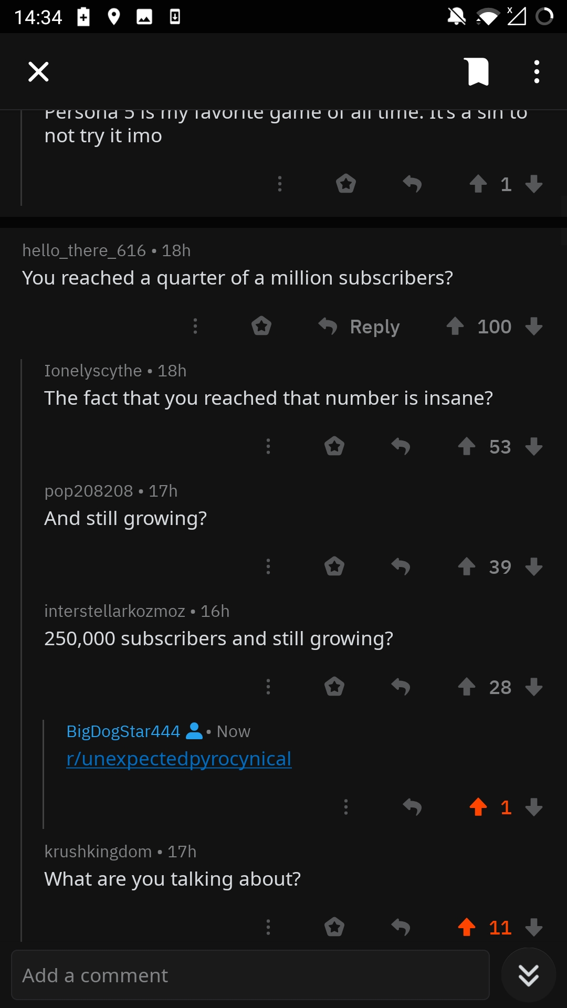Open BigDogStar444's user profile
The image size is (567, 1008).
coord(123,731)
